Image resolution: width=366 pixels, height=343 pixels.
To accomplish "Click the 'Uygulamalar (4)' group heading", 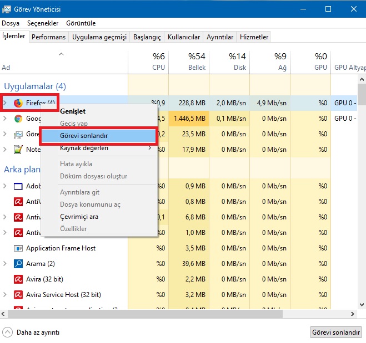I will (x=35, y=86).
